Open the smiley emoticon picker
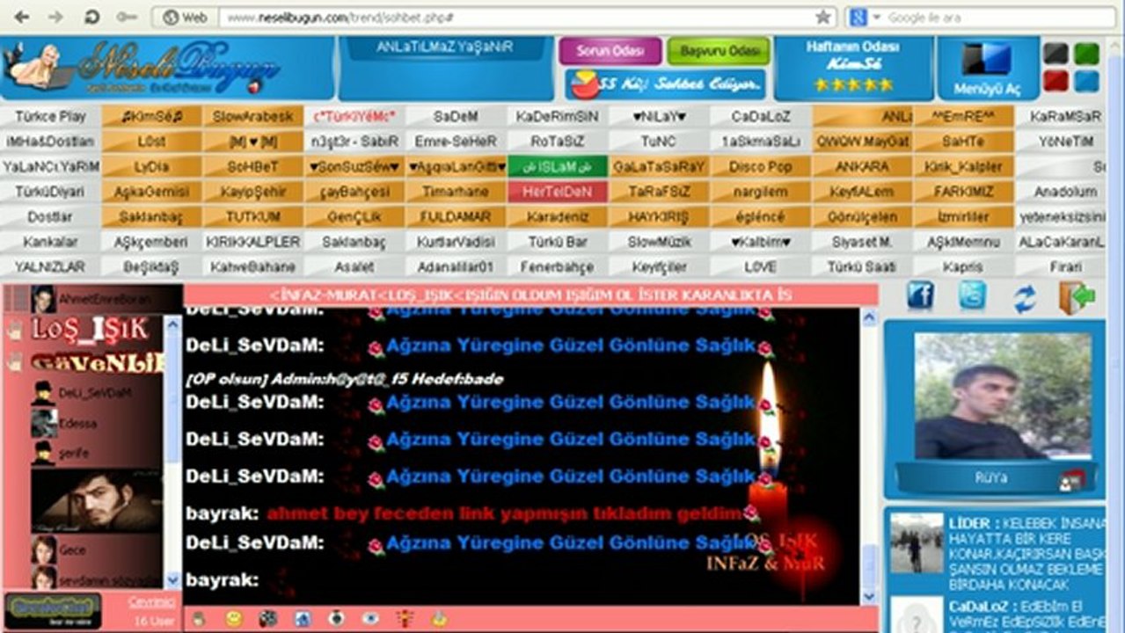 [x=233, y=619]
